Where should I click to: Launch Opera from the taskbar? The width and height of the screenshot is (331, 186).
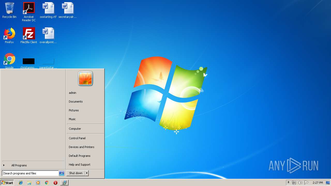pos(55,183)
